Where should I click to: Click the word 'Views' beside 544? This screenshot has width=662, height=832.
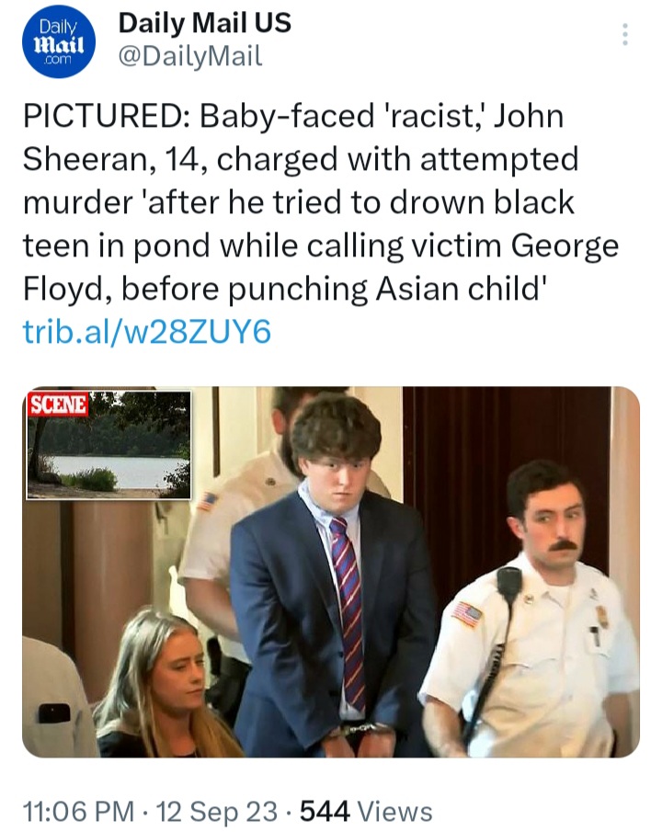pyautogui.click(x=395, y=811)
